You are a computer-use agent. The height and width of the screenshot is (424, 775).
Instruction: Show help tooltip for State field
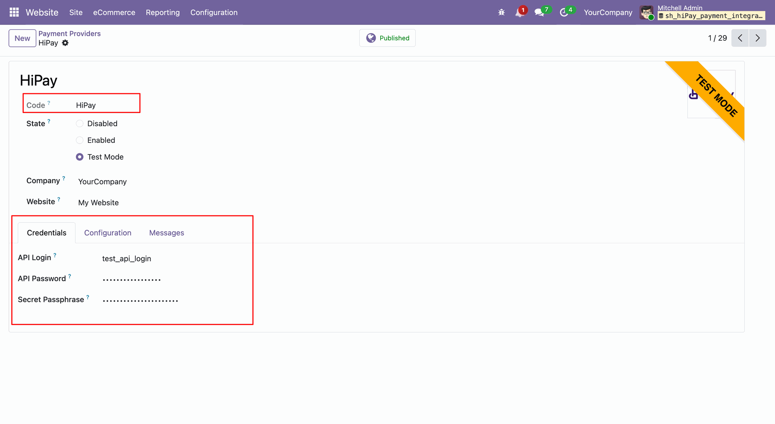pos(49,121)
